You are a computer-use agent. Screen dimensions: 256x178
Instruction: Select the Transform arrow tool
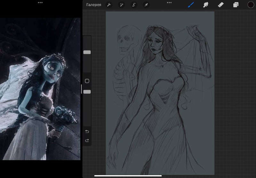146,5
